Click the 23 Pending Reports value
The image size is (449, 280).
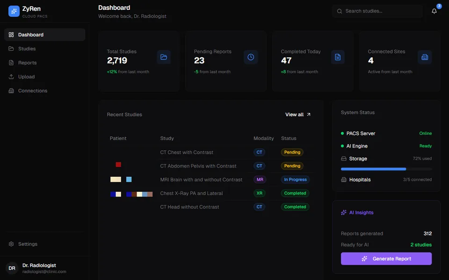click(x=199, y=61)
